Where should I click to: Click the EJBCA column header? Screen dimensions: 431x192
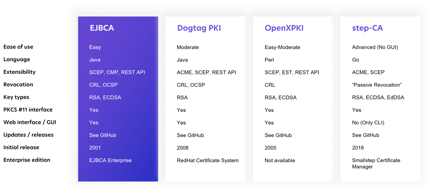102,28
